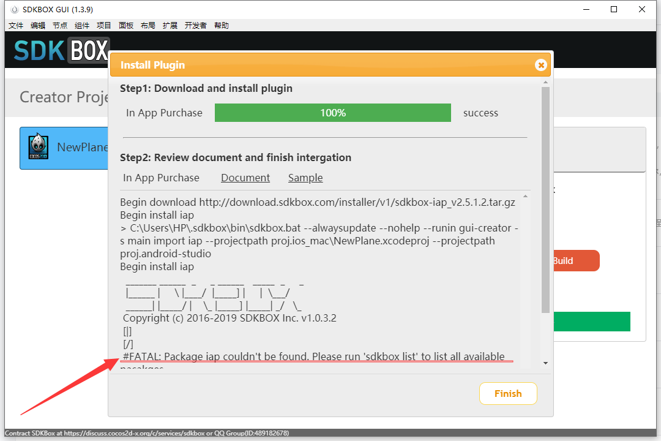Open the 项目 menu
This screenshot has width=661, height=441.
point(103,25)
